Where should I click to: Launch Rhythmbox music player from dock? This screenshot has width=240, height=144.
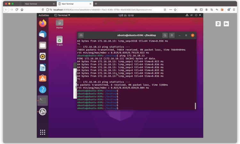coord(43,56)
